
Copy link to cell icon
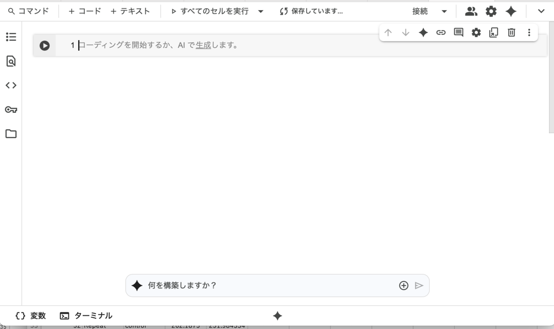tap(441, 32)
